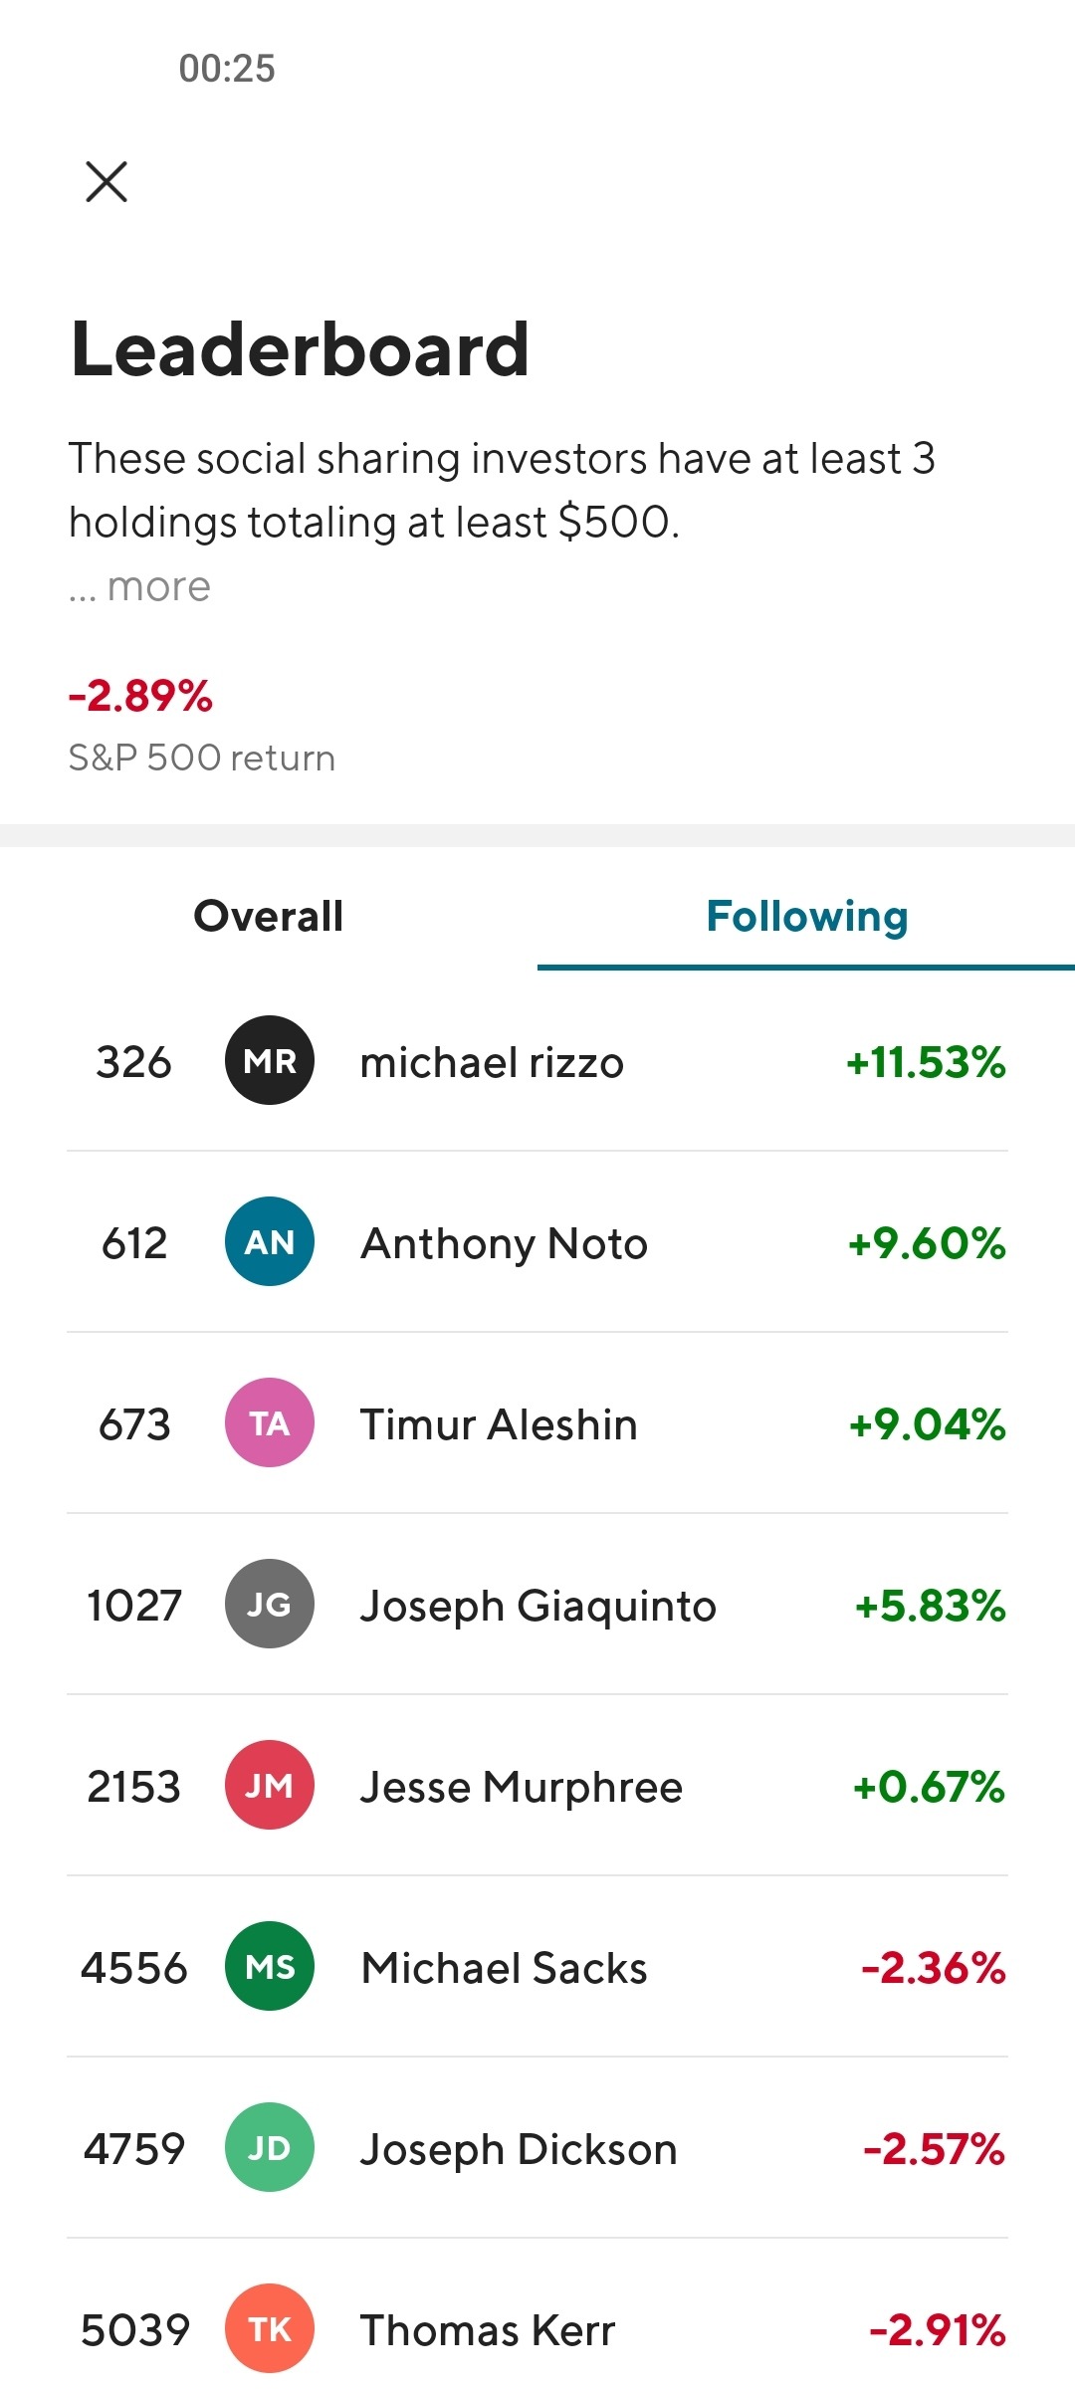
Task: Open Michael Sacks row by name
Action: click(504, 1969)
